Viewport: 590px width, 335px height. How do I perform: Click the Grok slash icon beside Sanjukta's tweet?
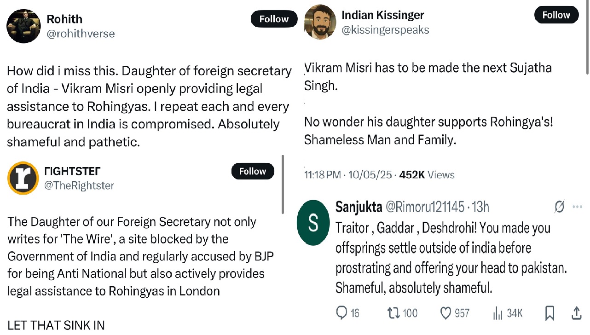click(x=559, y=207)
